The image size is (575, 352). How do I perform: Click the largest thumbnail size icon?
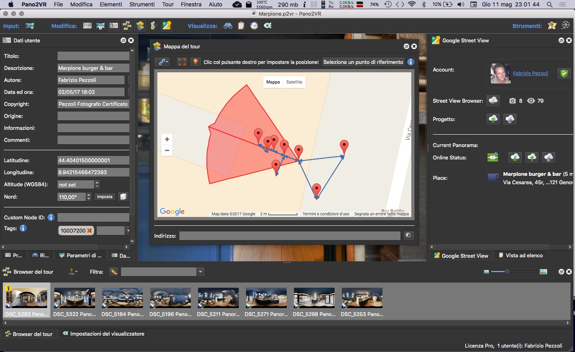click(543, 272)
